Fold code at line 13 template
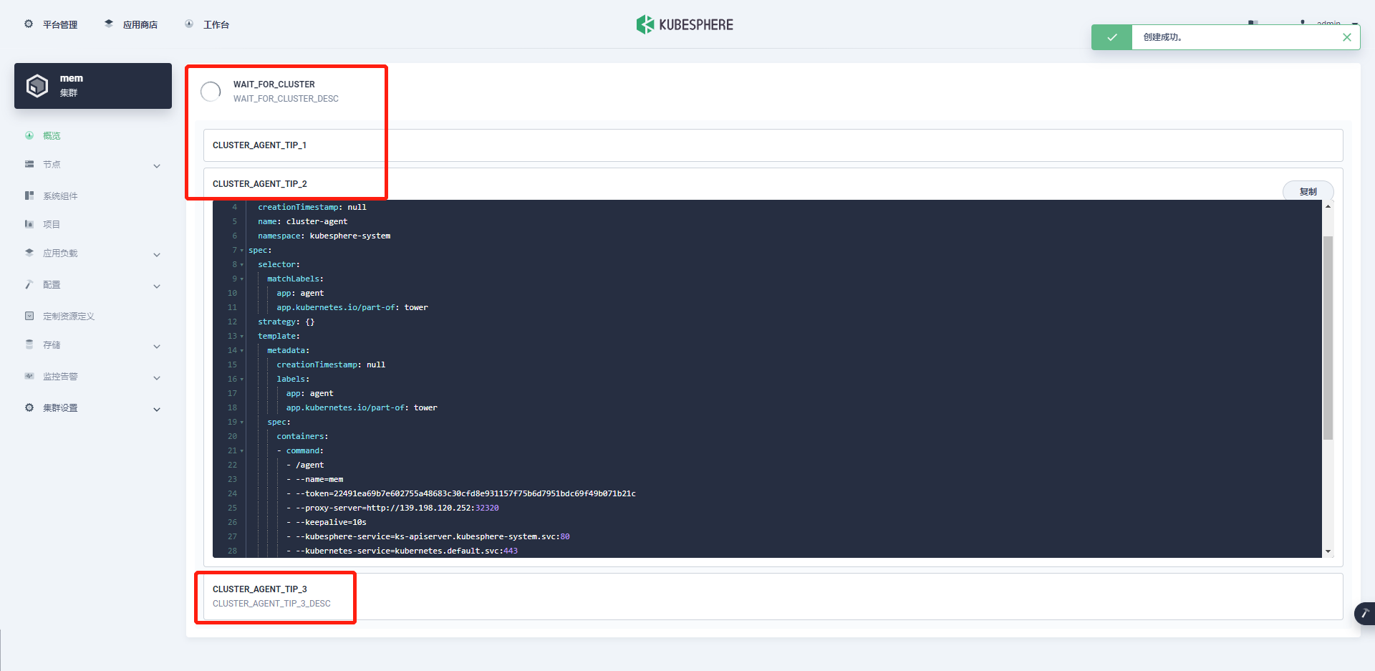This screenshot has height=671, width=1375. (242, 337)
